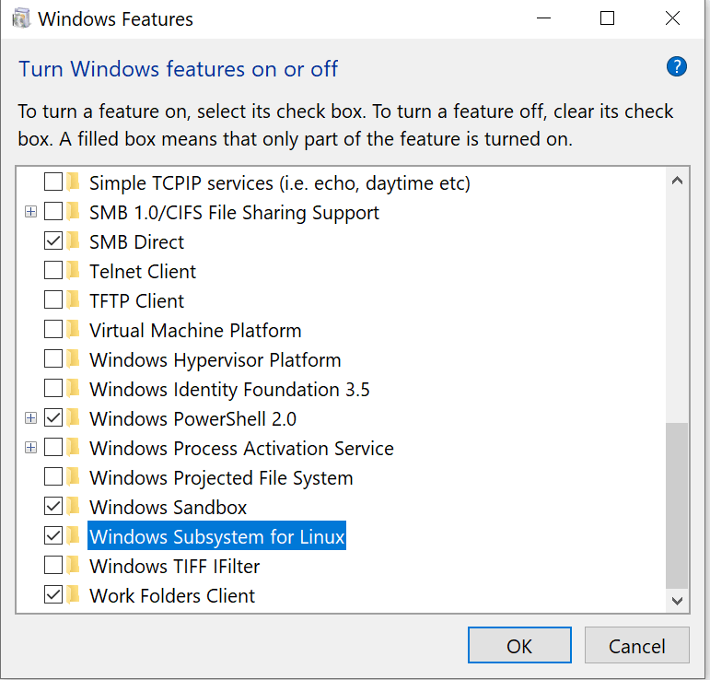The height and width of the screenshot is (680, 710).
Task: Enable Simple TCPIP services checkbox
Action: (x=53, y=182)
